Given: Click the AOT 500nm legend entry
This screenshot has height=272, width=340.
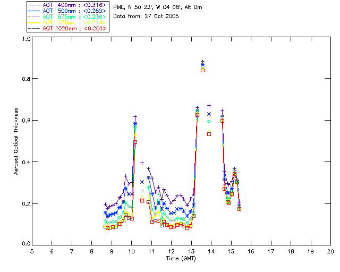Looking at the screenshot, I should coord(67,11).
